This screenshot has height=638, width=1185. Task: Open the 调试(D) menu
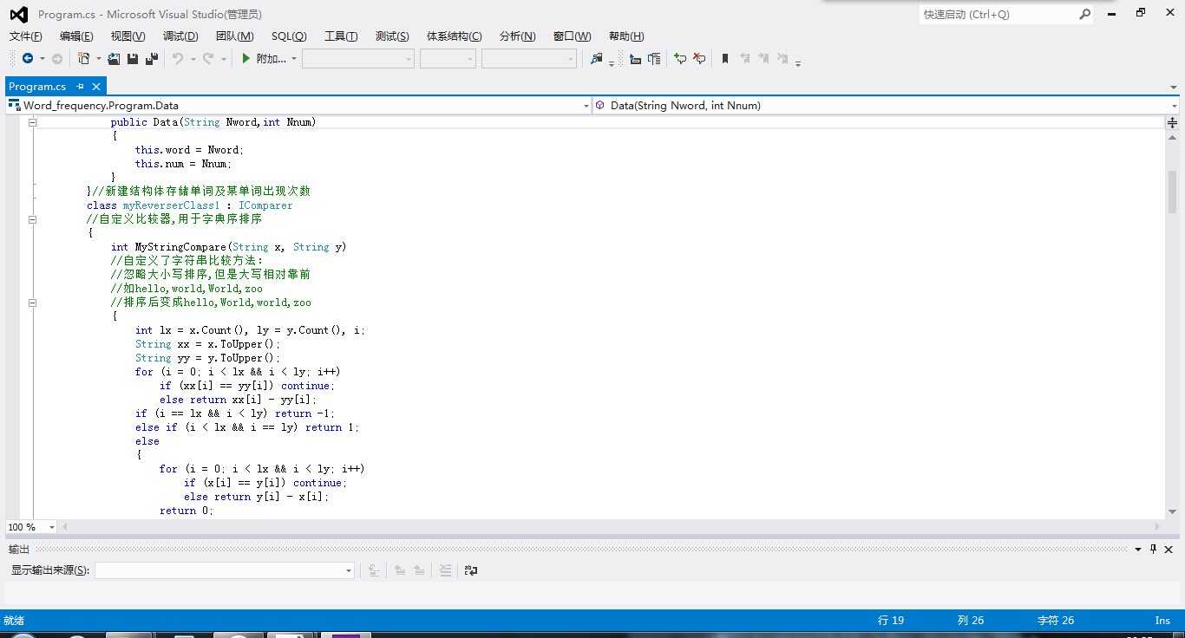(x=180, y=36)
